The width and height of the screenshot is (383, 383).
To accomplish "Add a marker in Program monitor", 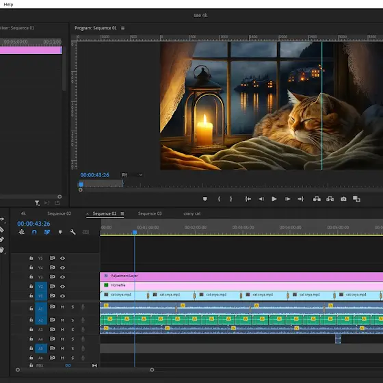I will point(205,199).
